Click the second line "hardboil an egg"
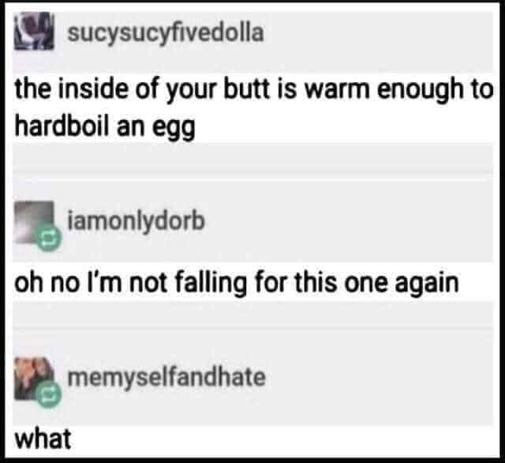Image resolution: width=505 pixels, height=463 pixels. pos(105,126)
